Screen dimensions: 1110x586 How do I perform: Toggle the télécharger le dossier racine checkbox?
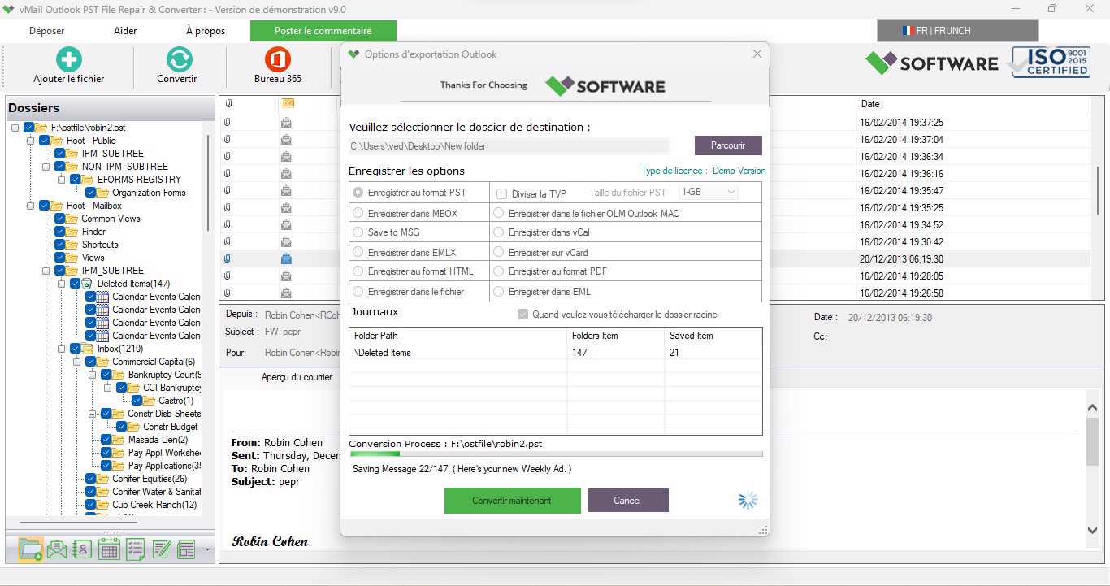click(x=523, y=315)
